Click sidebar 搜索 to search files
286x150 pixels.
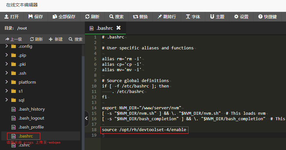76,39
